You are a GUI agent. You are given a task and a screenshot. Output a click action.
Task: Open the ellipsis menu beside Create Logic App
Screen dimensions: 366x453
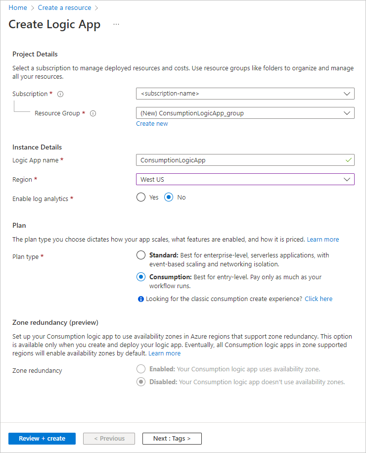(116, 24)
